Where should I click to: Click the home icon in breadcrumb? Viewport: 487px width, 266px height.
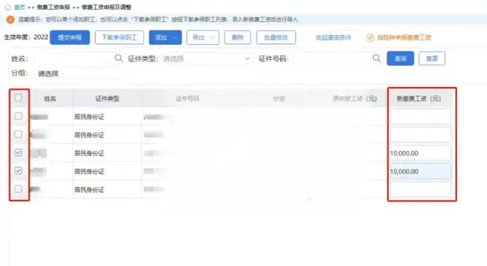pyautogui.click(x=7, y=7)
